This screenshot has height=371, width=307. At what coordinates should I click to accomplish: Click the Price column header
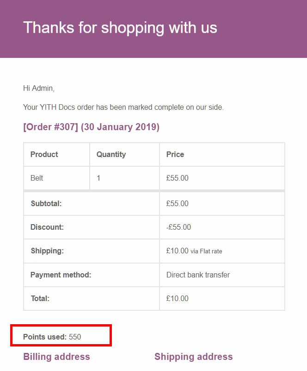pyautogui.click(x=175, y=154)
